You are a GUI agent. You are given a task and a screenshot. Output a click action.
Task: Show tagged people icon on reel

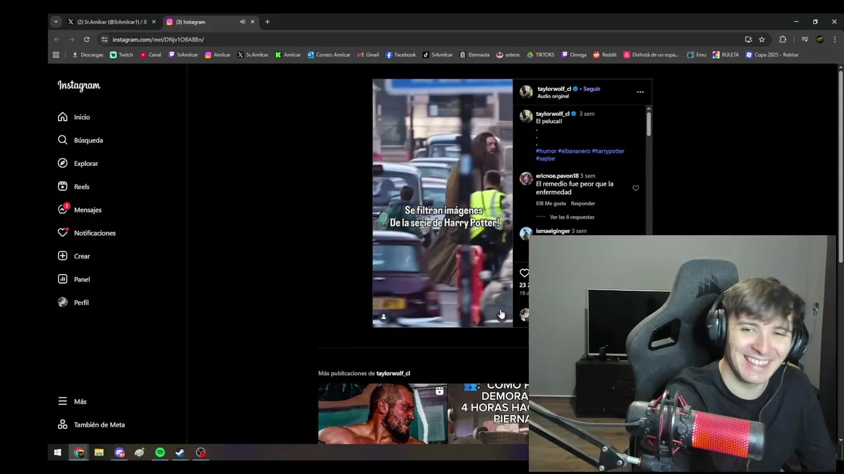click(383, 317)
